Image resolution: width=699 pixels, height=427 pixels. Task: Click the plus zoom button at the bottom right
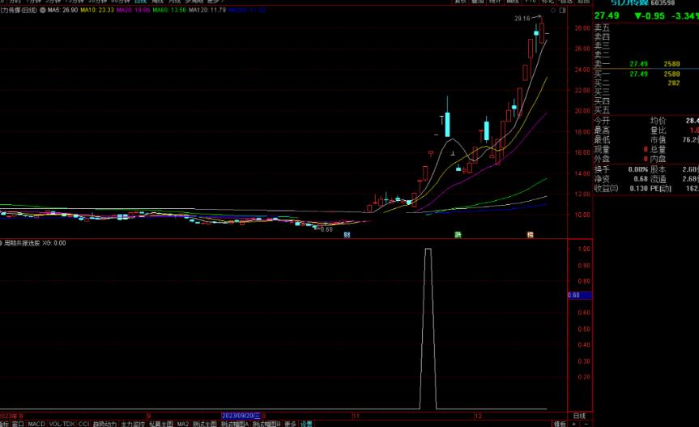pyautogui.click(x=574, y=424)
